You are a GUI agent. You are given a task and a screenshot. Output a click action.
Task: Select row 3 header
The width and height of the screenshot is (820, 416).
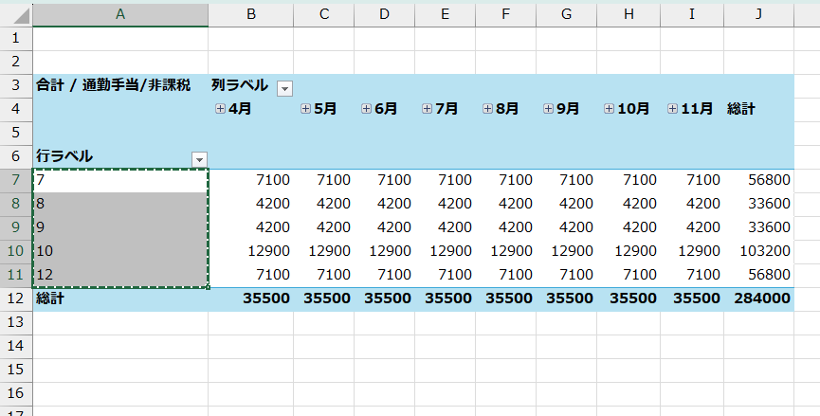(16, 85)
